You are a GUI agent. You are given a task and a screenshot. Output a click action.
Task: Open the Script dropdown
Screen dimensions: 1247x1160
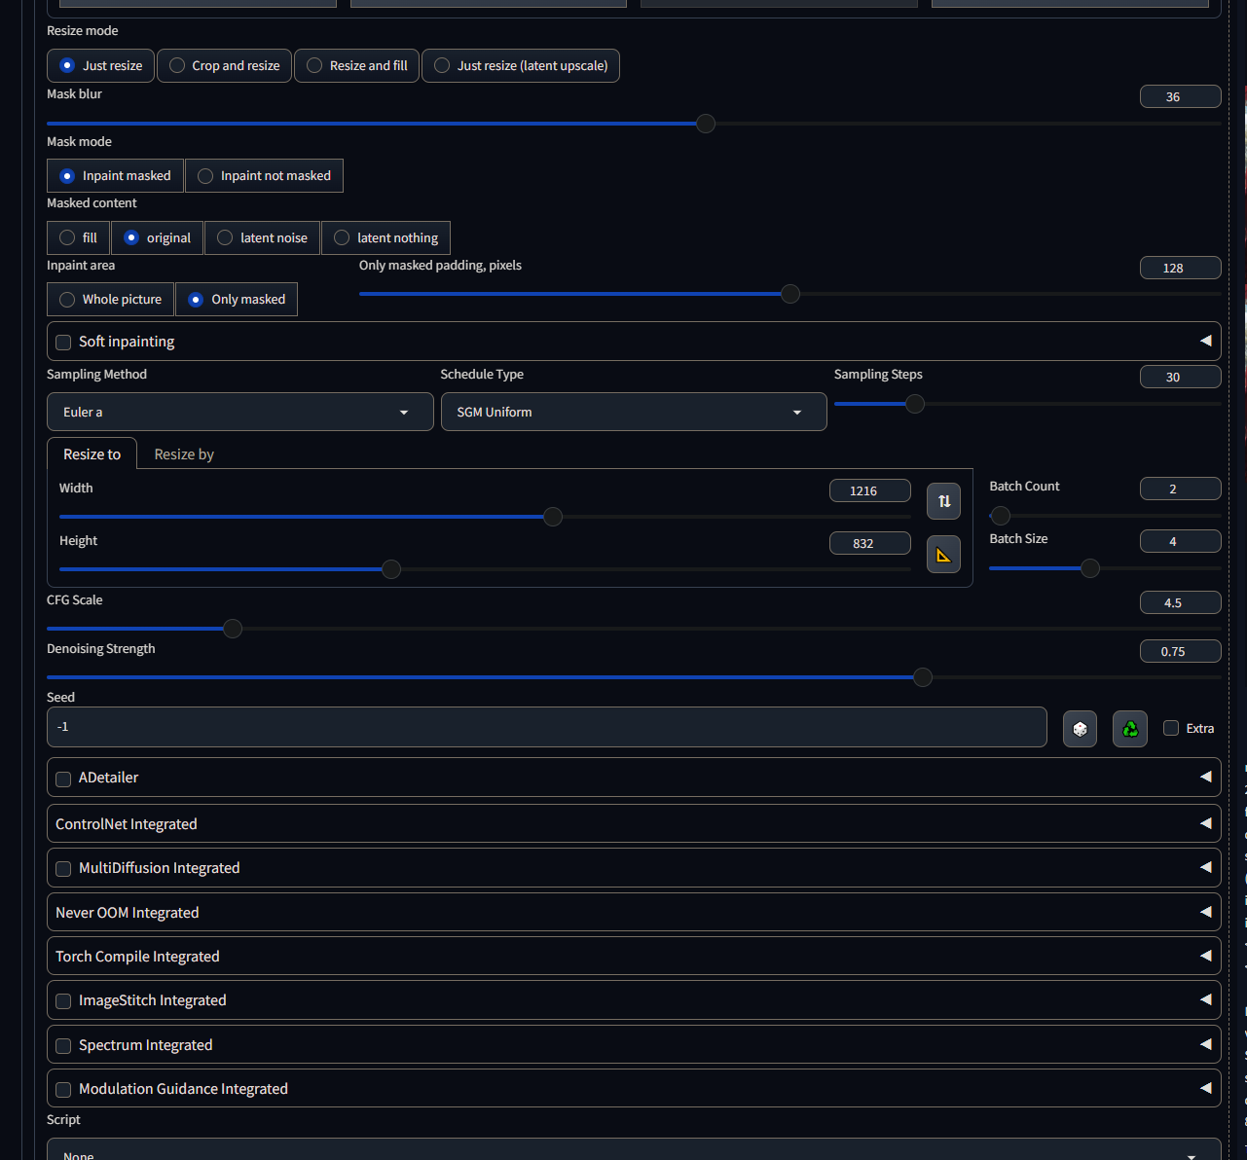pyautogui.click(x=634, y=1149)
